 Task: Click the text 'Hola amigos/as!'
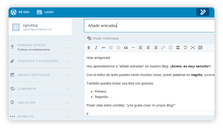(x=98, y=58)
